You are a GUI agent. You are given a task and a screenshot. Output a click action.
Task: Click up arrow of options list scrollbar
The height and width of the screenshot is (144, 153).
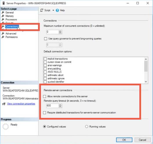[146, 59]
